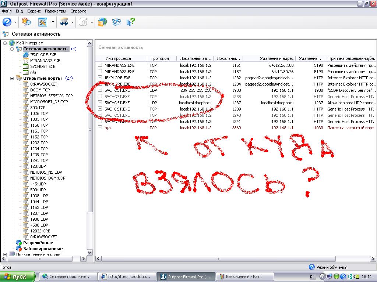
Task: Click the пуск Start button
Action: tap(18, 276)
